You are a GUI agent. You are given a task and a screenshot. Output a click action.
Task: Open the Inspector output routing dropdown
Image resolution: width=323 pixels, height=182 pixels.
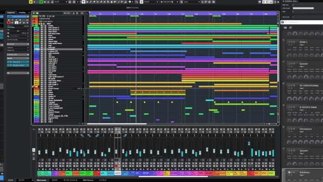click(x=18, y=51)
